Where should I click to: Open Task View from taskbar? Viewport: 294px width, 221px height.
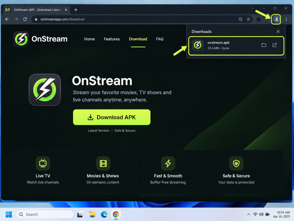[x=80, y=214]
